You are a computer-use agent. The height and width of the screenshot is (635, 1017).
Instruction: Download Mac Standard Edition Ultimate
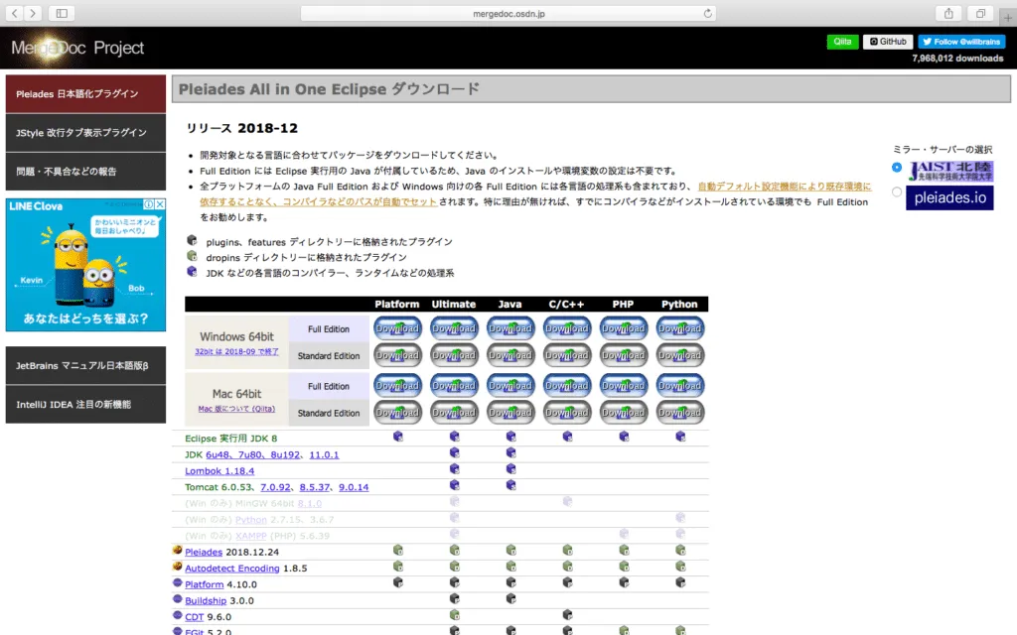coord(454,412)
